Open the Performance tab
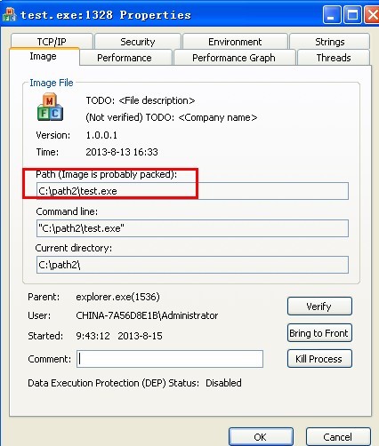 125,58
